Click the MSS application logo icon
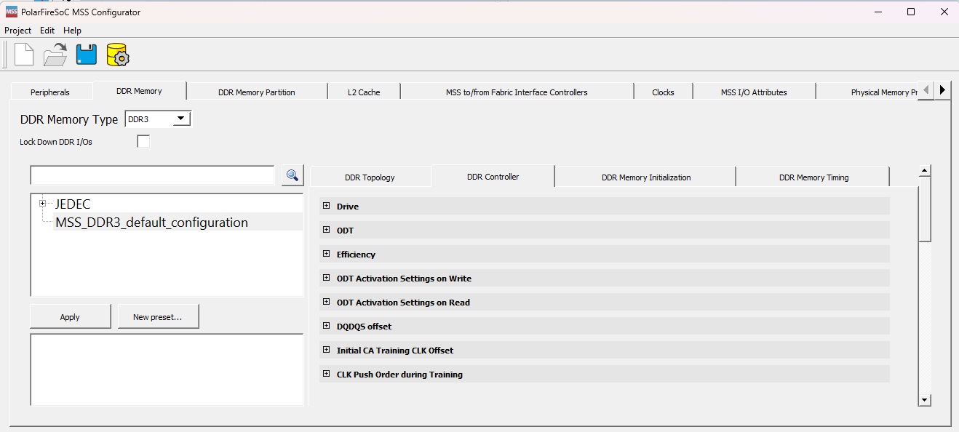Image resolution: width=959 pixels, height=432 pixels. pyautogui.click(x=11, y=12)
